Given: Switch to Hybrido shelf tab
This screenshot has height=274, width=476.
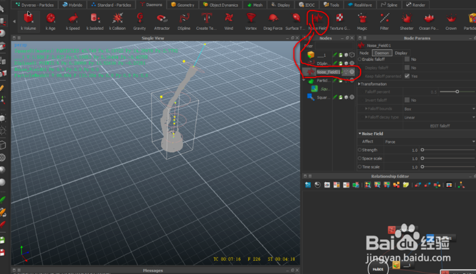Looking at the screenshot, I should click(x=72, y=4).
